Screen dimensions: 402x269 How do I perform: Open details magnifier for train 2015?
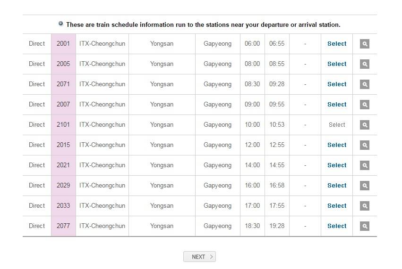coord(364,145)
